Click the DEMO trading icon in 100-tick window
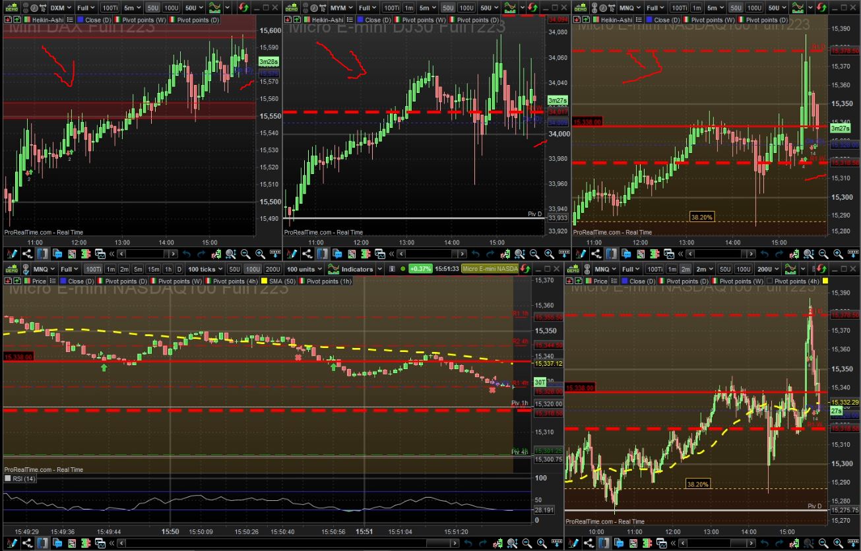The width and height of the screenshot is (861, 551). click(11, 269)
